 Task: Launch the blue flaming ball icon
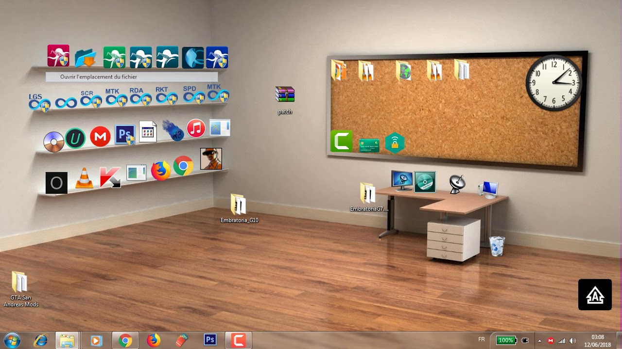pos(173,130)
